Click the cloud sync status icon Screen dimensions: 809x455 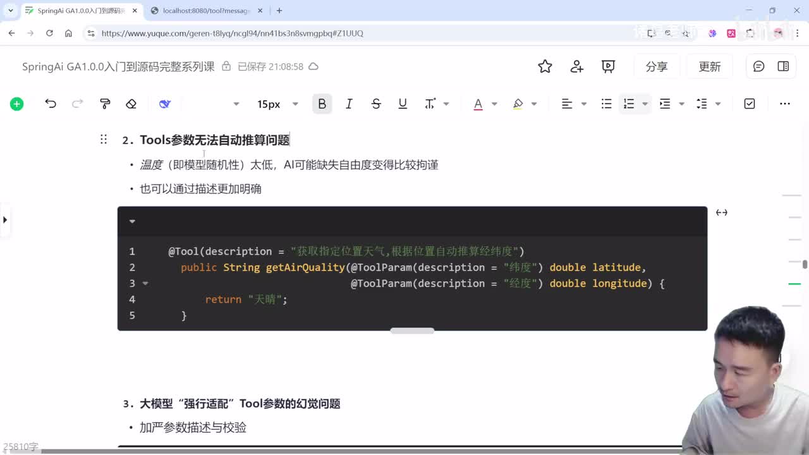point(313,66)
